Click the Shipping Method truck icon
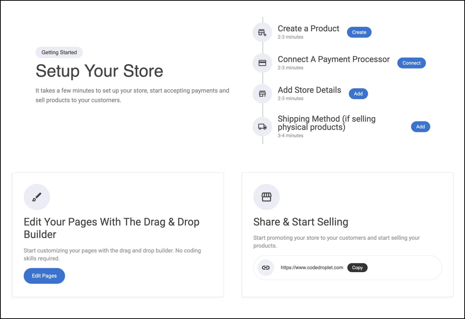The width and height of the screenshot is (465, 319). [262, 127]
